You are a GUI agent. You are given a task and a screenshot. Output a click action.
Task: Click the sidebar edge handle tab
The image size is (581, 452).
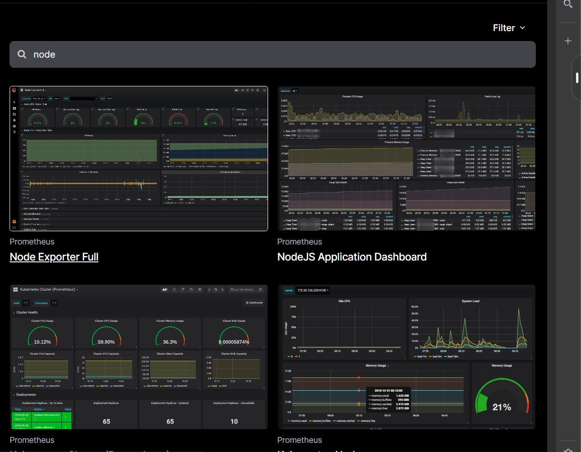coord(577,78)
